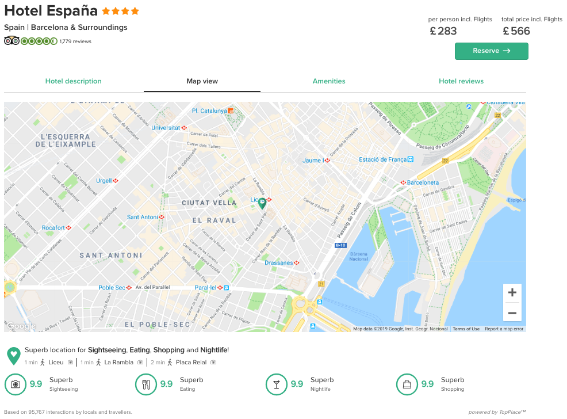Click the Eating fork and knife icon

(146, 384)
